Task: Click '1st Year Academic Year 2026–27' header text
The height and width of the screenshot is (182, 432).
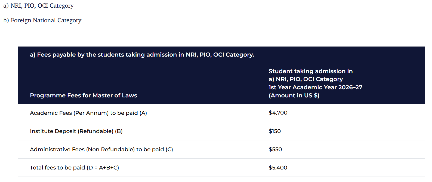Action: [x=315, y=87]
